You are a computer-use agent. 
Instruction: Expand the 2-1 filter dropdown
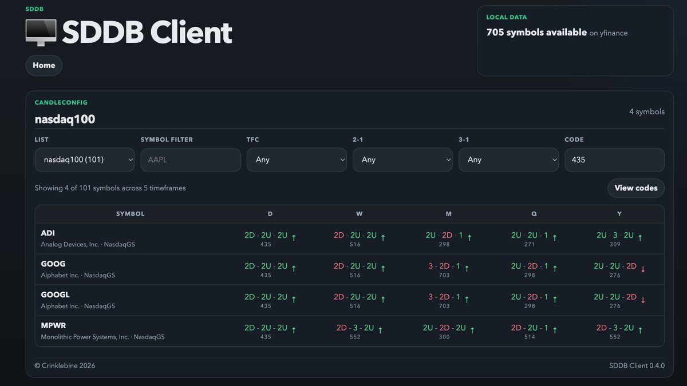click(402, 160)
